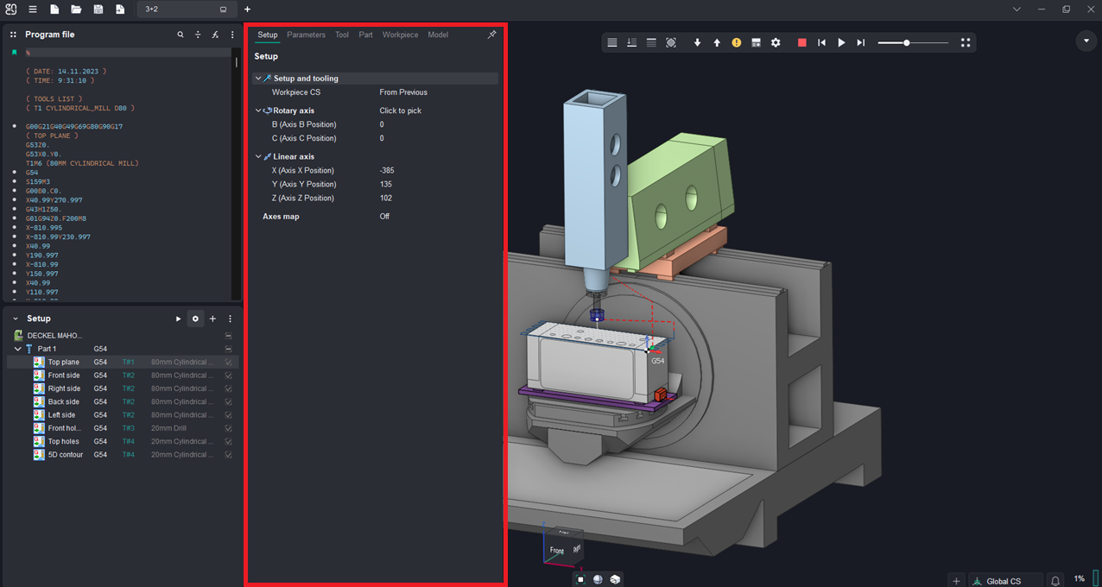
Task: Open Global CS coordinate system dropdown
Action: click(1003, 580)
